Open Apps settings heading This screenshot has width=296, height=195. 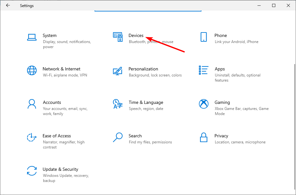tap(220, 69)
